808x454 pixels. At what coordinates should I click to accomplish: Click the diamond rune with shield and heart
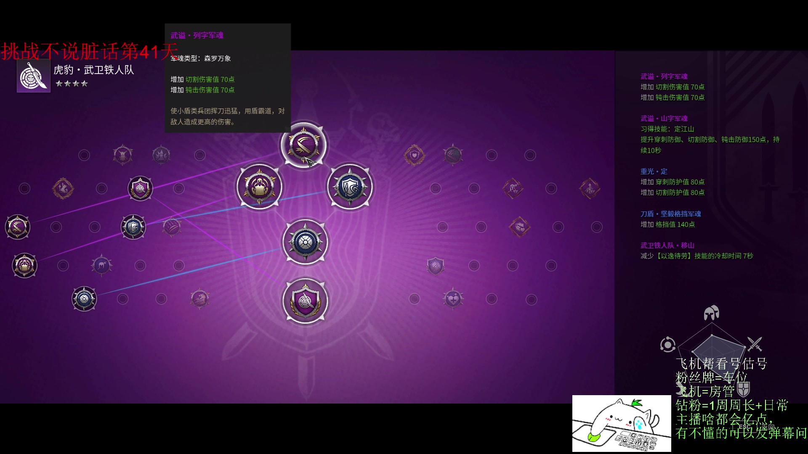(x=520, y=227)
